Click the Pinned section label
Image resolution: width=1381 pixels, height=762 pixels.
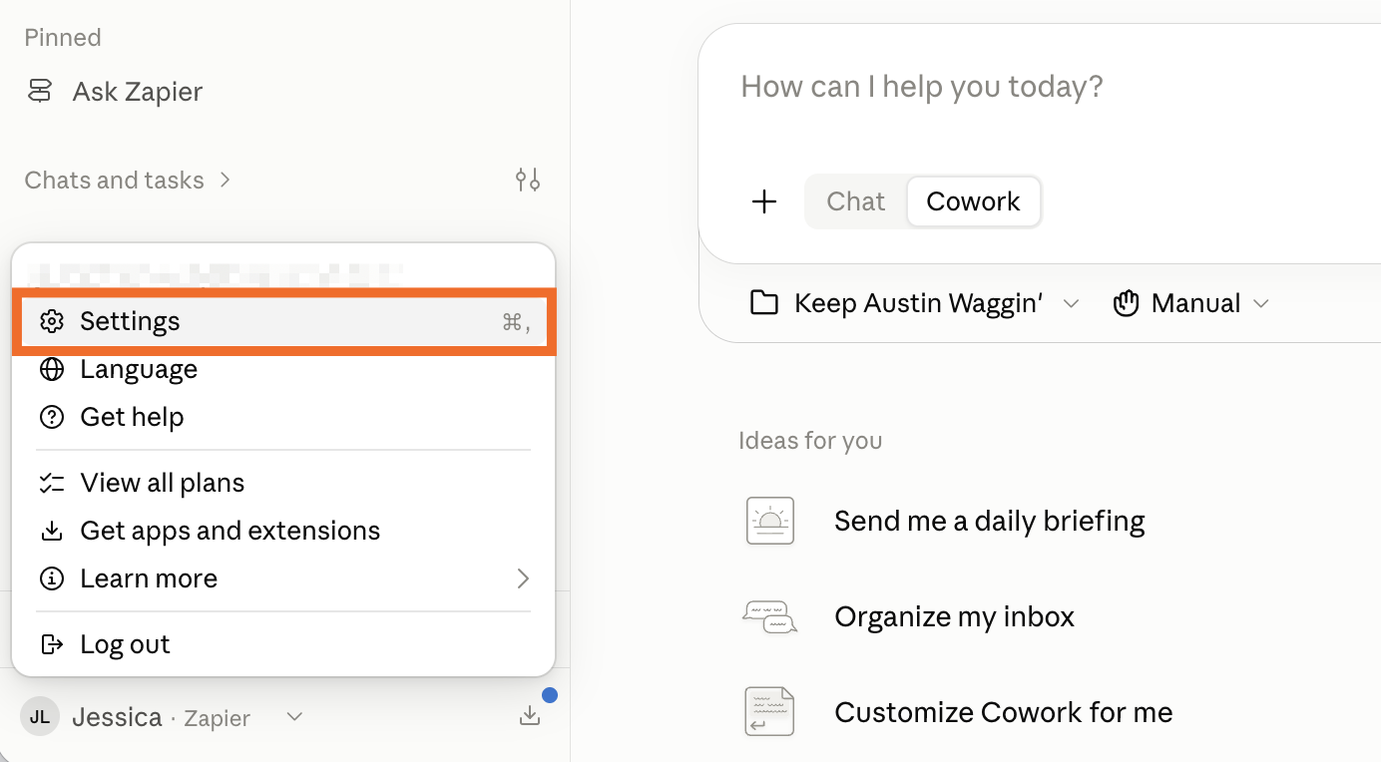63,38
